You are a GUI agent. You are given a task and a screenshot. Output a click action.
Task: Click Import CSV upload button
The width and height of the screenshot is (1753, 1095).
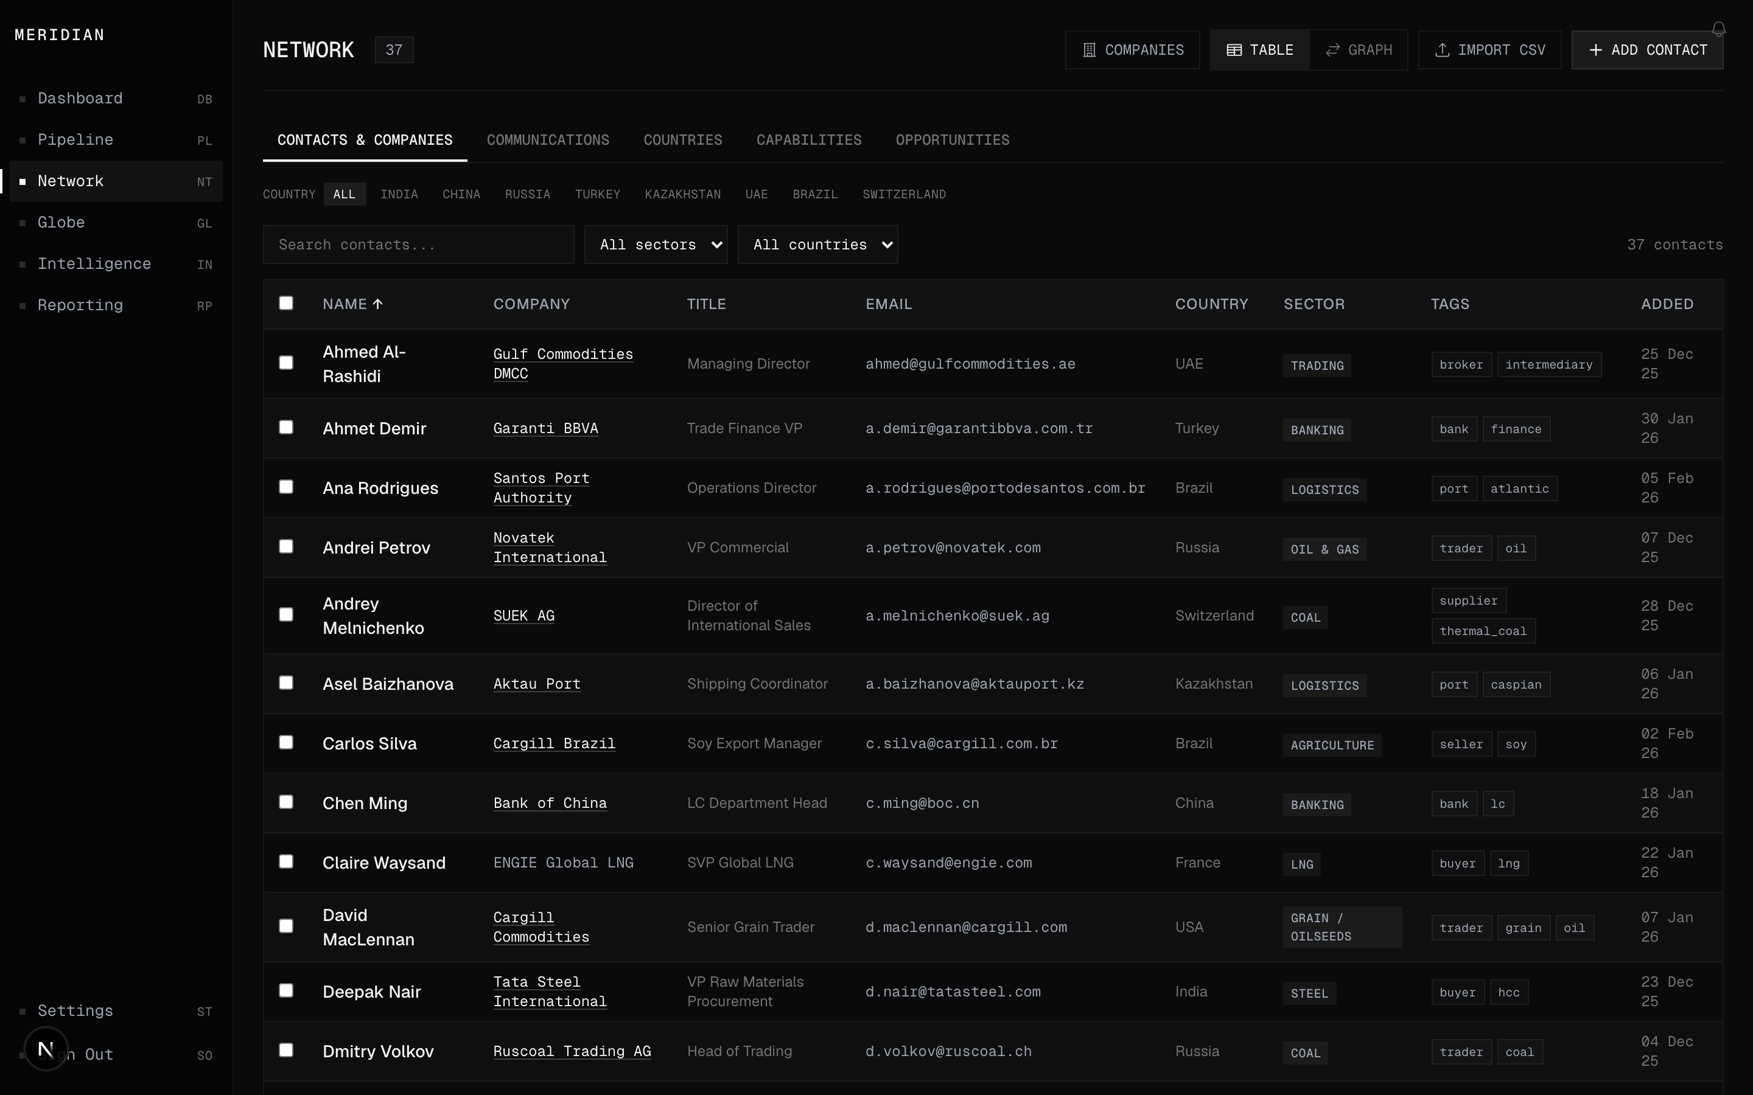[1489, 50]
